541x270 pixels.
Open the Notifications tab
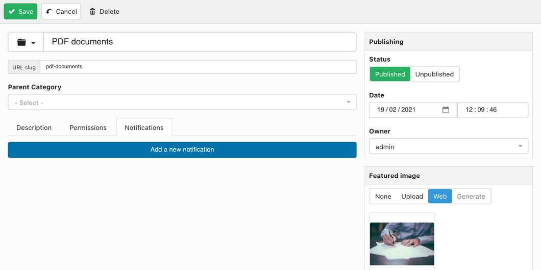point(144,127)
